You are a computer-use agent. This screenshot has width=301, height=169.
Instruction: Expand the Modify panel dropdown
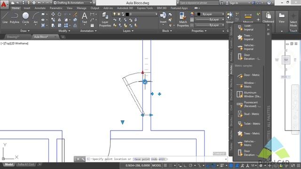pos(64,31)
